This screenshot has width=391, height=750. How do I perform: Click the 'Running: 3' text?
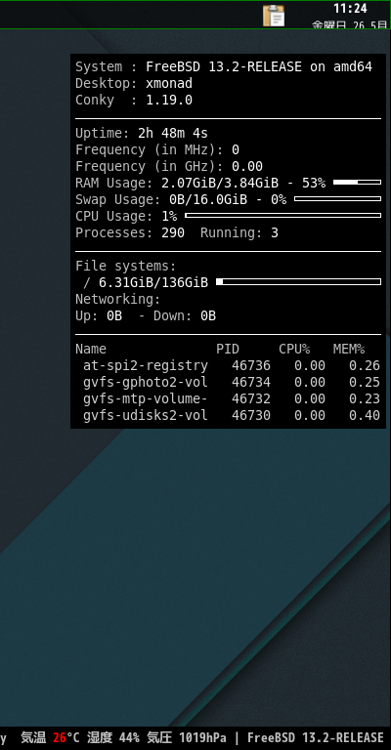coord(239,233)
